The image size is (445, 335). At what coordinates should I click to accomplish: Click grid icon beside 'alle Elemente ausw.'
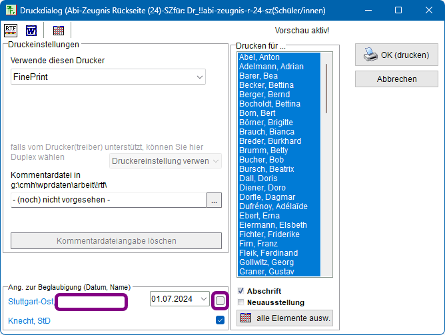click(244, 318)
